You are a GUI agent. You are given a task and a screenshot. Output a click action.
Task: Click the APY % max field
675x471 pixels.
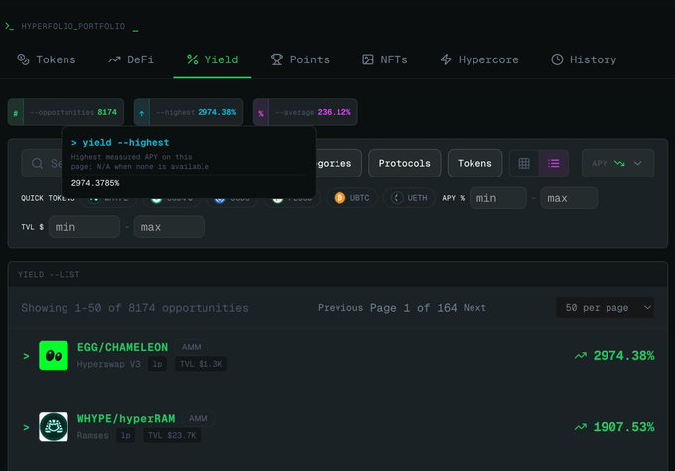click(x=569, y=198)
